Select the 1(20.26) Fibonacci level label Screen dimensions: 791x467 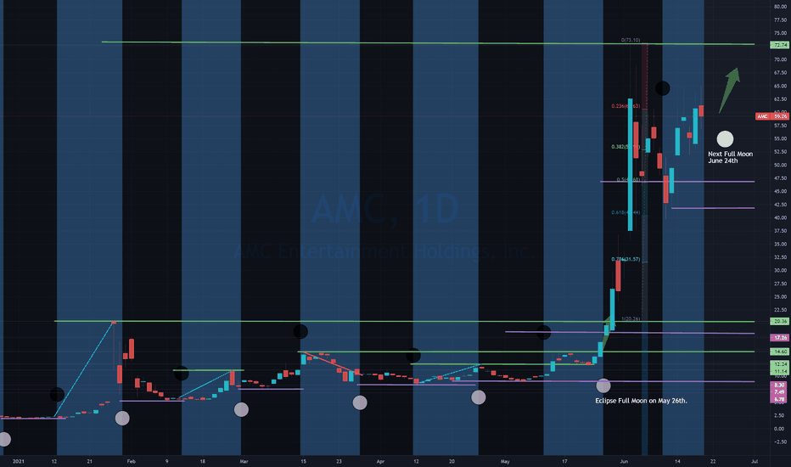(x=631, y=318)
